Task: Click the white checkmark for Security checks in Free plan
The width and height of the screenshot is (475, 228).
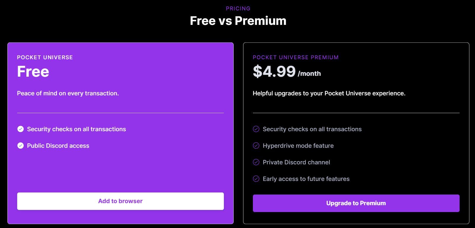Action: 20,129
